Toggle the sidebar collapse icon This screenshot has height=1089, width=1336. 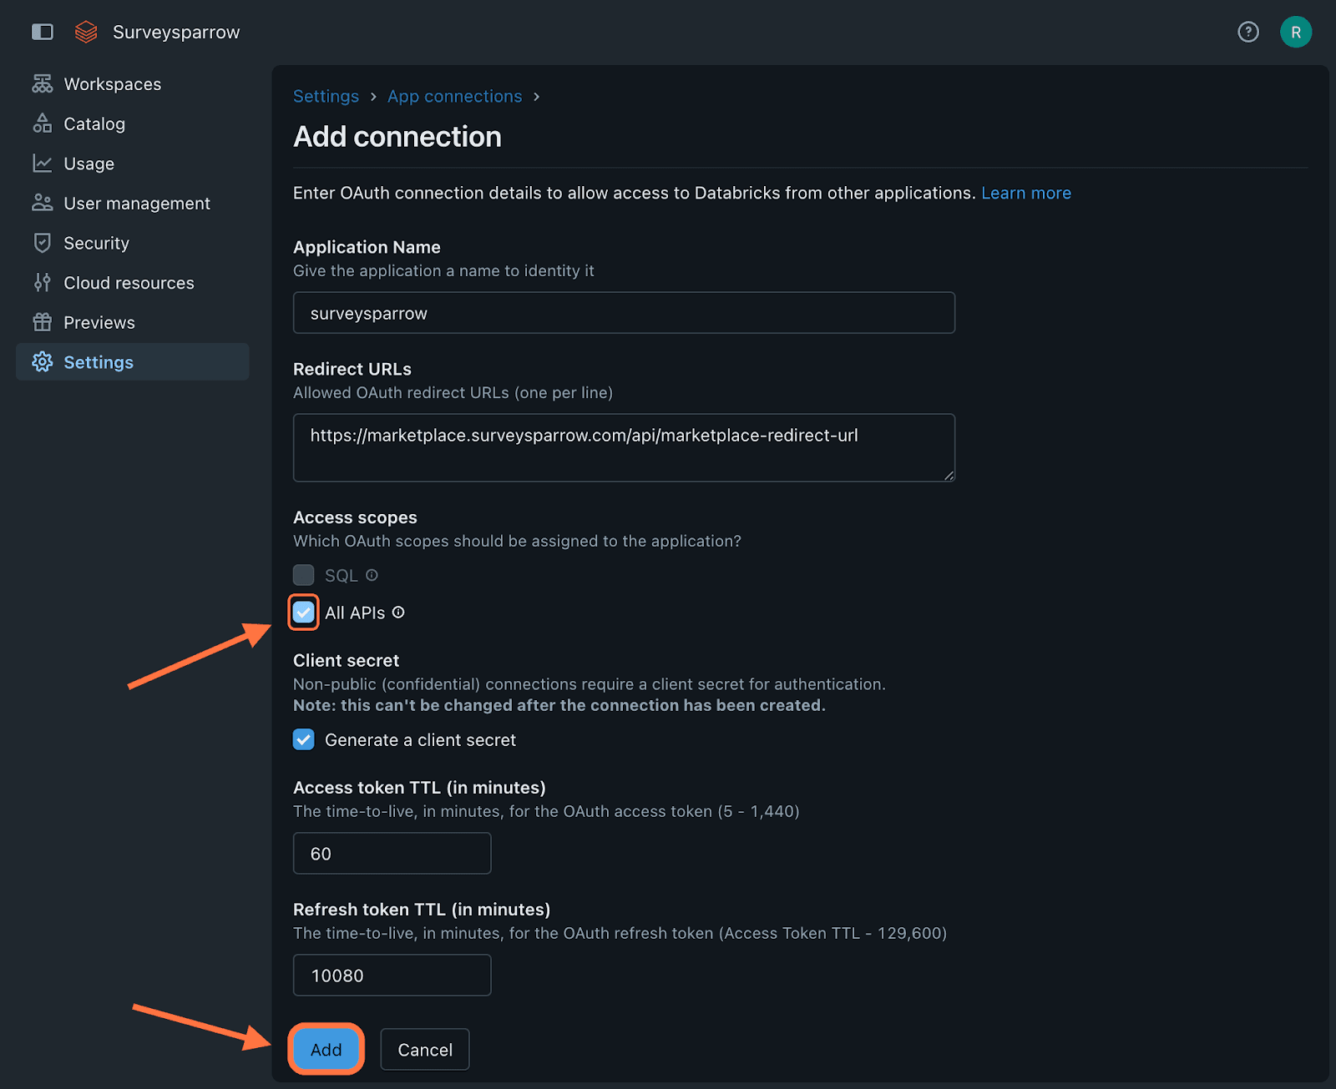pos(42,32)
